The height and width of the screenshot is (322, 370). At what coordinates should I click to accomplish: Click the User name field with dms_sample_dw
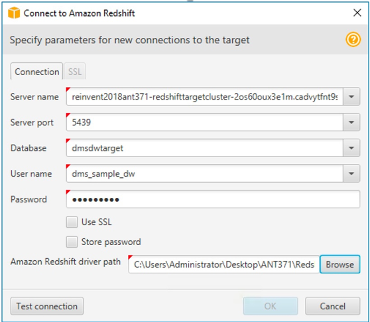click(x=205, y=174)
